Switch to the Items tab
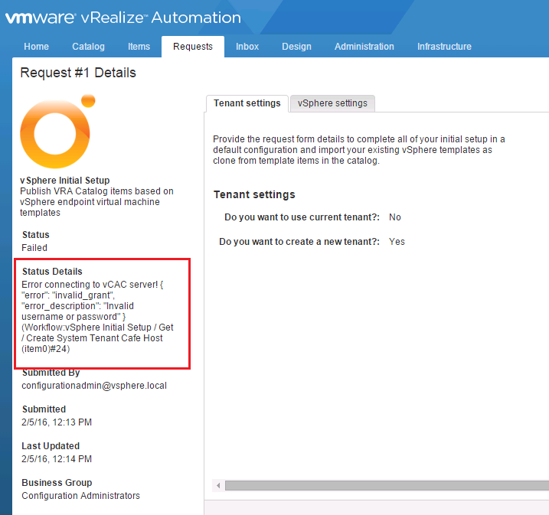Viewport: 549px width, 515px height. pos(139,47)
